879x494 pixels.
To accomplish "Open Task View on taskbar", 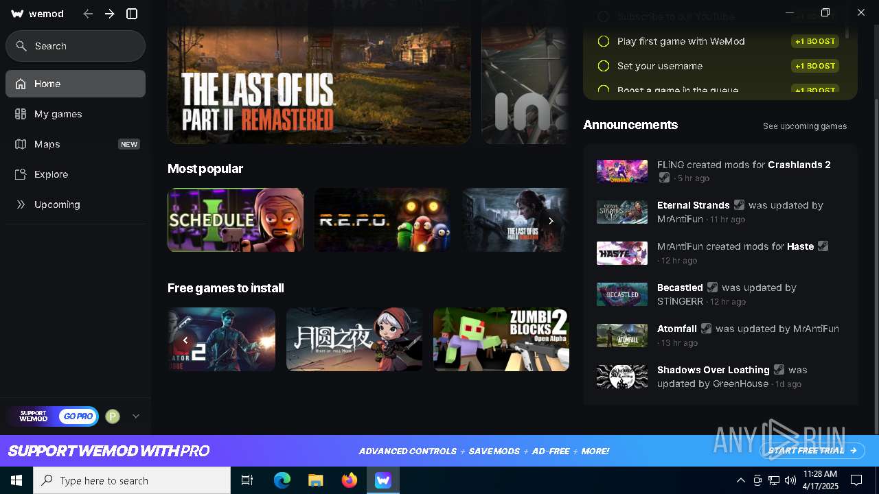I will point(247,480).
